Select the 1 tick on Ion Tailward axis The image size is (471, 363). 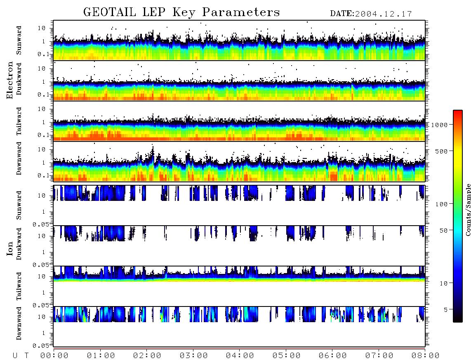point(44,292)
